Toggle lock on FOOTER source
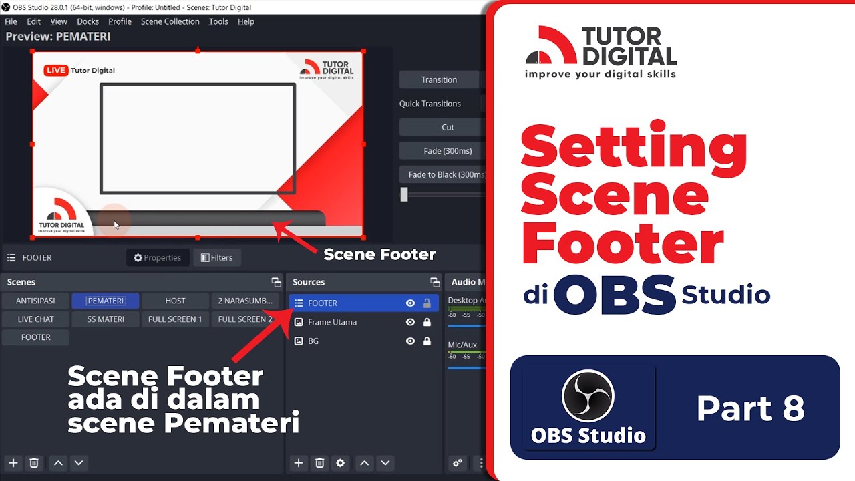Image resolution: width=855 pixels, height=481 pixels. pyautogui.click(x=427, y=303)
